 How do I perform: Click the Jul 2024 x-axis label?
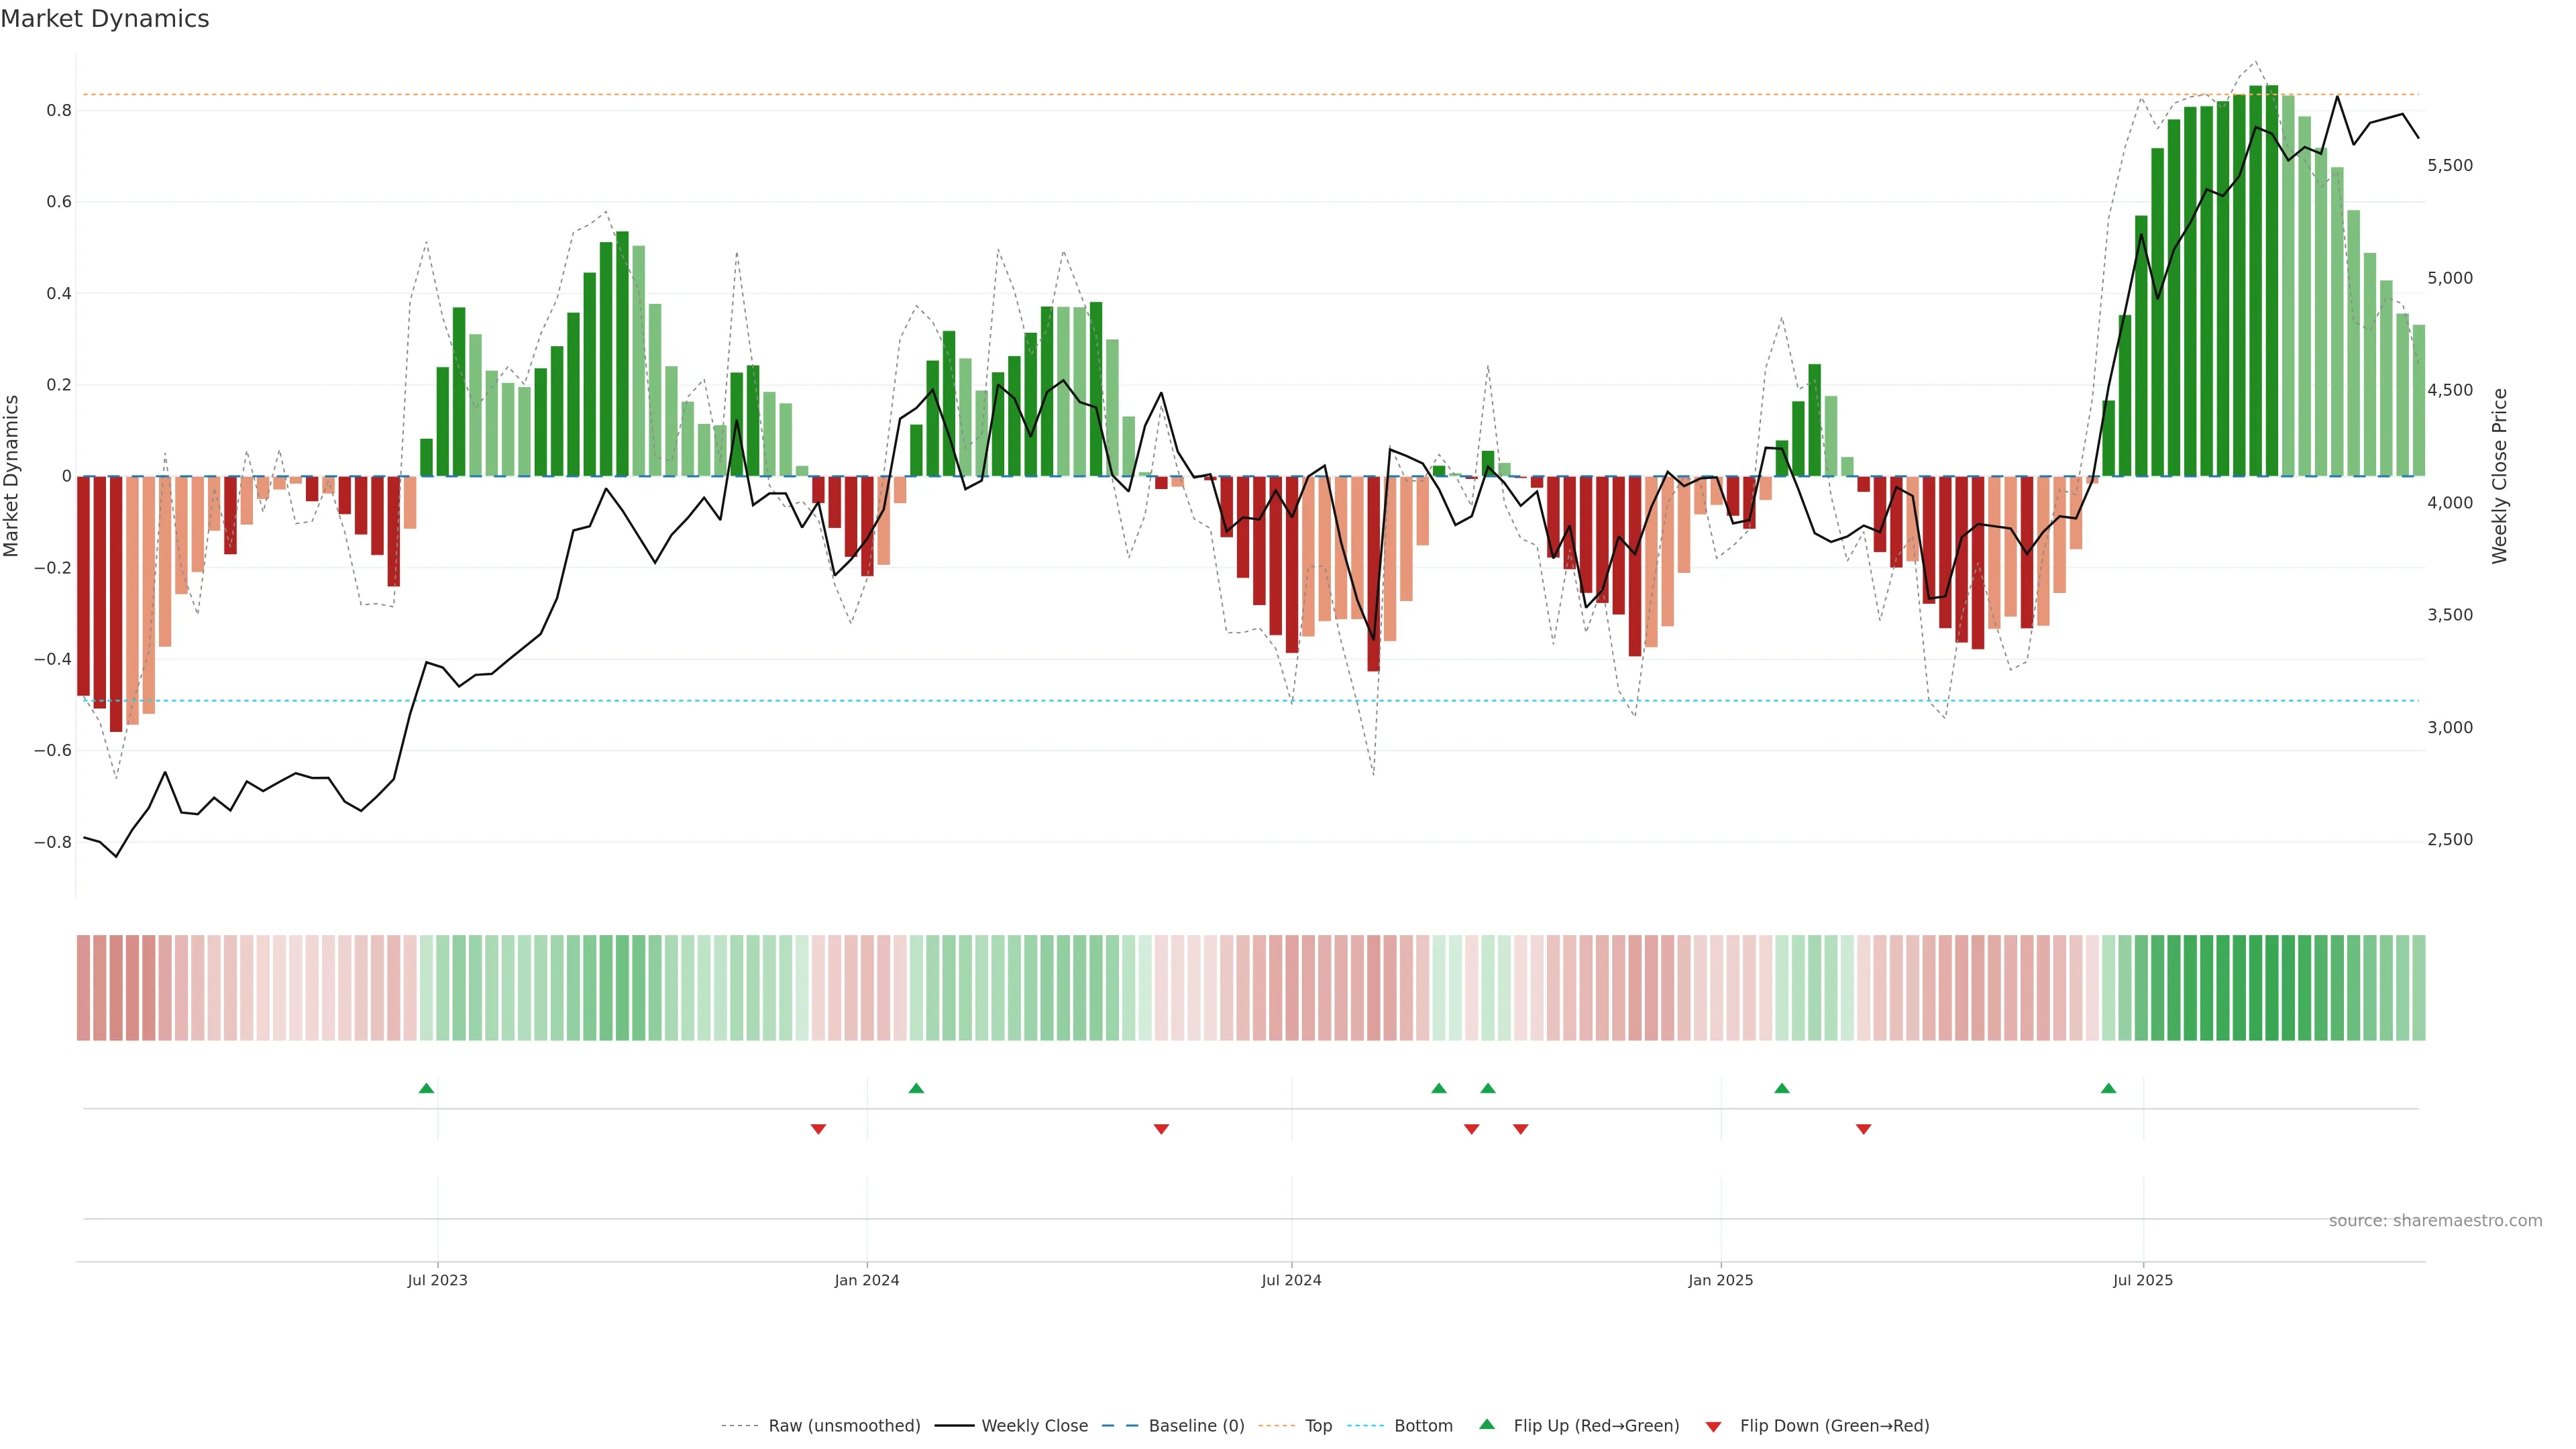[x=1291, y=1280]
